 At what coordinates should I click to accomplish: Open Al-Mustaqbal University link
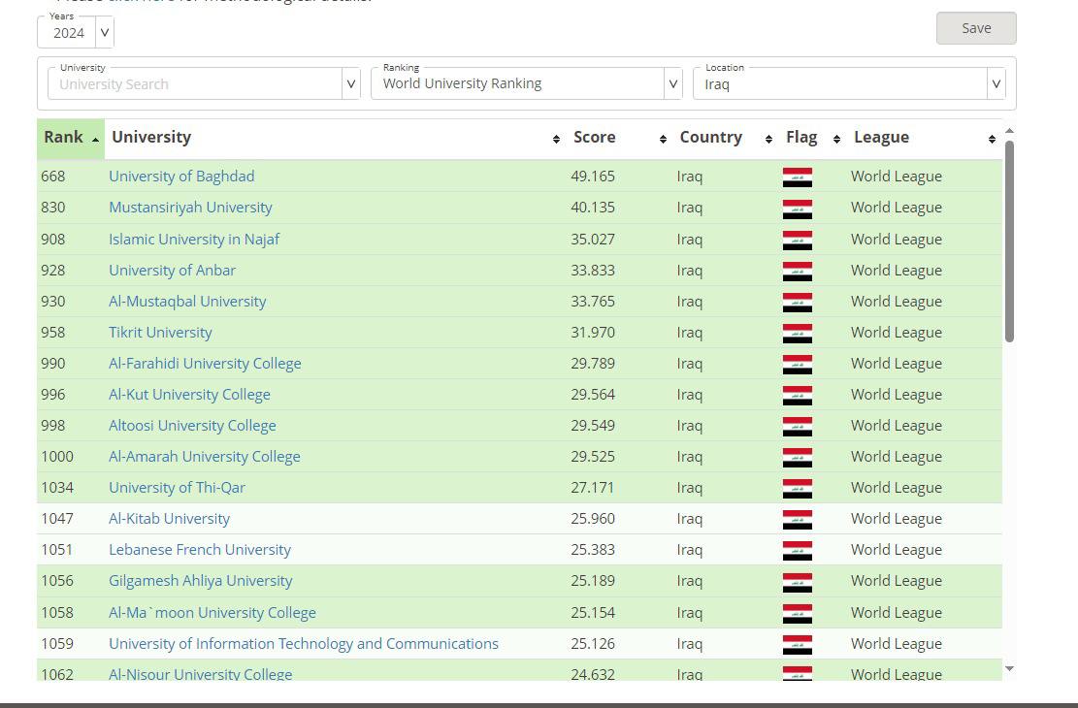click(187, 302)
